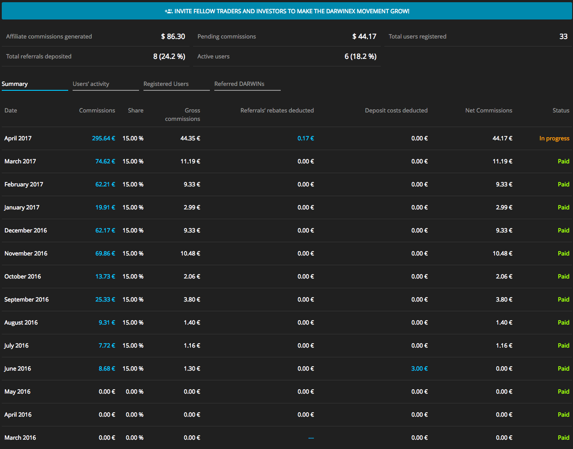Open January 2017 commissions 19.91 € link

105,207
